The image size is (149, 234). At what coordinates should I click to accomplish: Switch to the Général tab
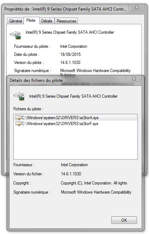tap(15, 21)
